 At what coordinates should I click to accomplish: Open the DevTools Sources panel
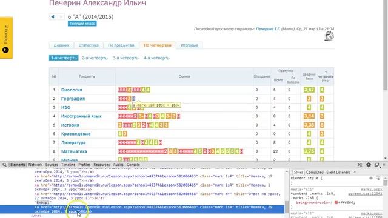click(52, 165)
